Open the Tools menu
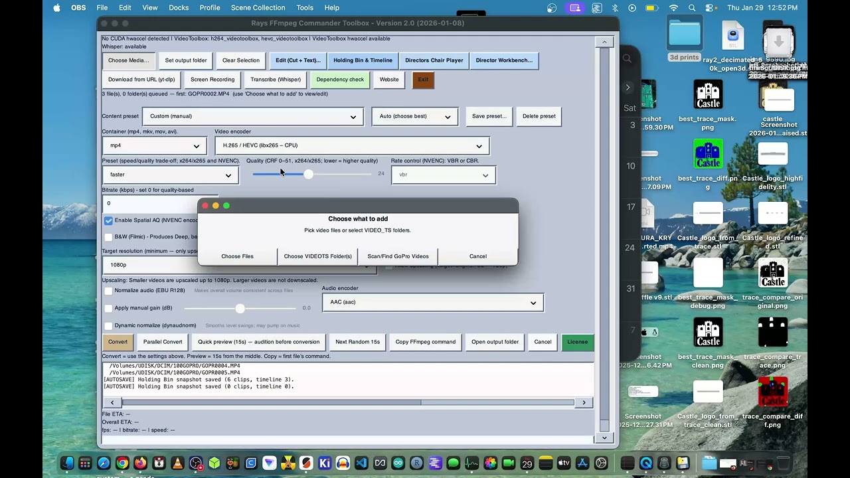The image size is (850, 478). point(305,8)
